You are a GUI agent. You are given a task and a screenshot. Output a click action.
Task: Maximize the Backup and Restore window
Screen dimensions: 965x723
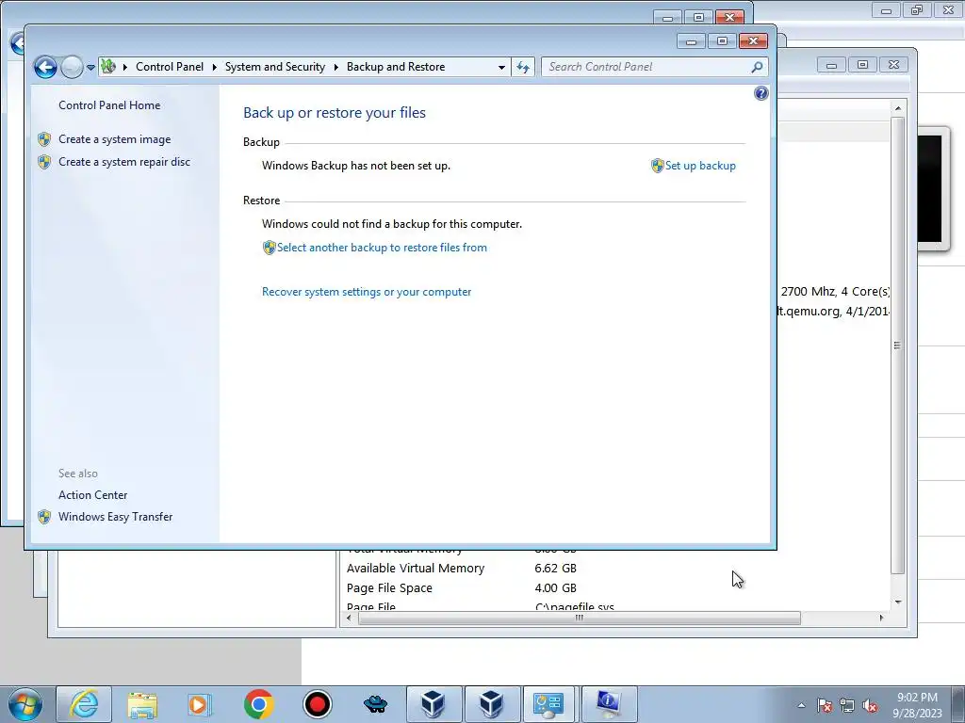[722, 41]
